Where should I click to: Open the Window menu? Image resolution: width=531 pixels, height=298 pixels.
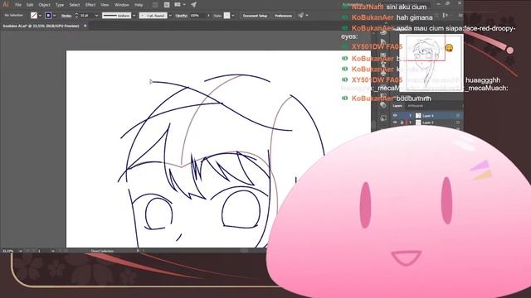122,5
